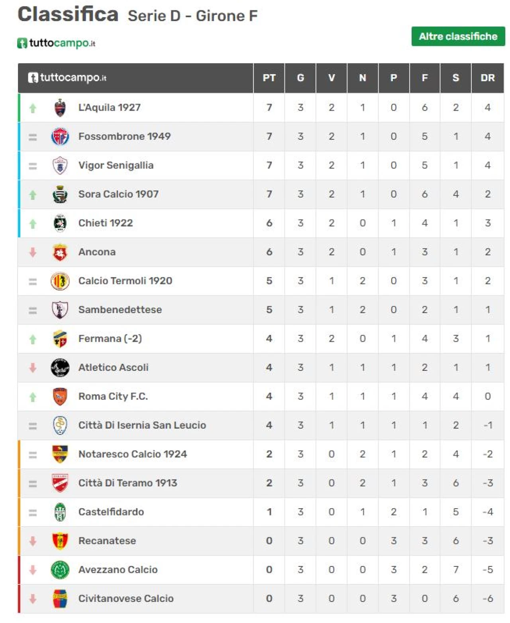Click the Avezzano Calcio green circular crest

[60, 570]
